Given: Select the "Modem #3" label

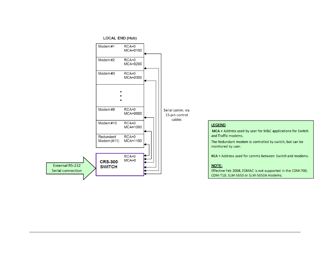Looking at the screenshot, I should tap(106, 74).
